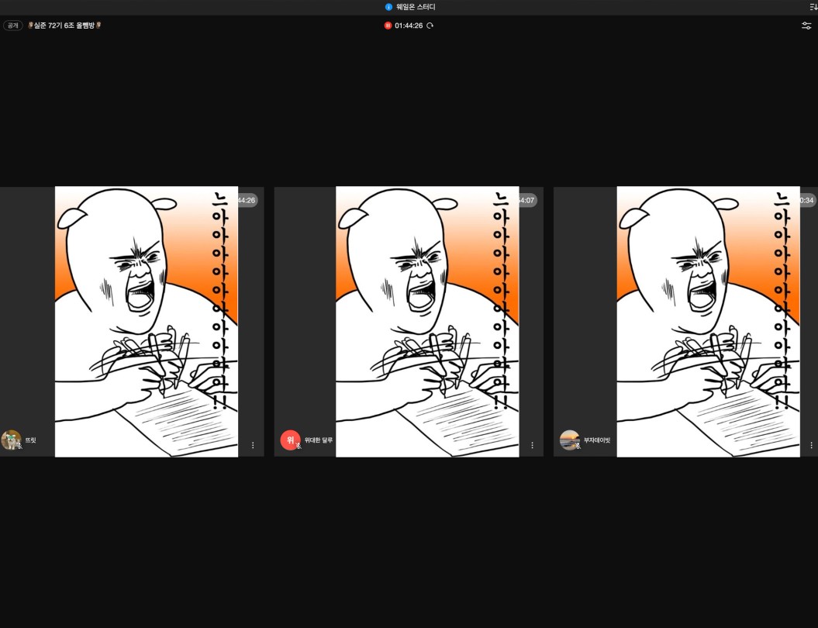Click the 공개 visibility badge

click(x=12, y=26)
